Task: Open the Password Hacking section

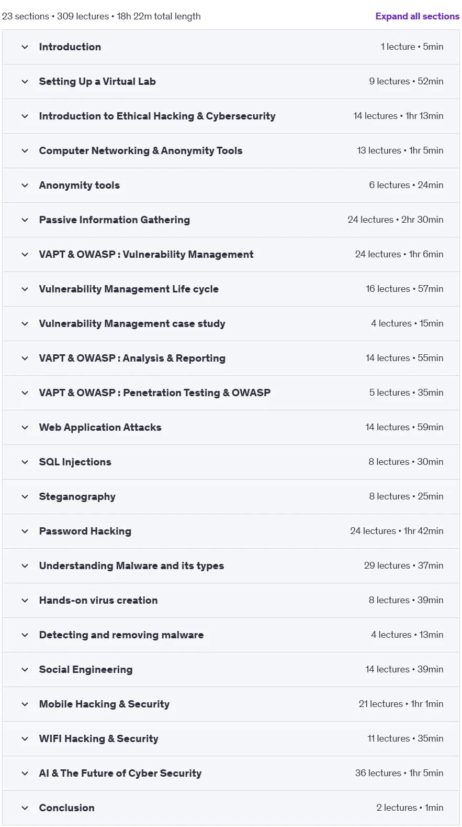Action: click(231, 531)
